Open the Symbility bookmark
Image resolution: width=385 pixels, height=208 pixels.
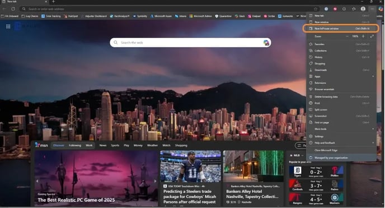point(140,16)
